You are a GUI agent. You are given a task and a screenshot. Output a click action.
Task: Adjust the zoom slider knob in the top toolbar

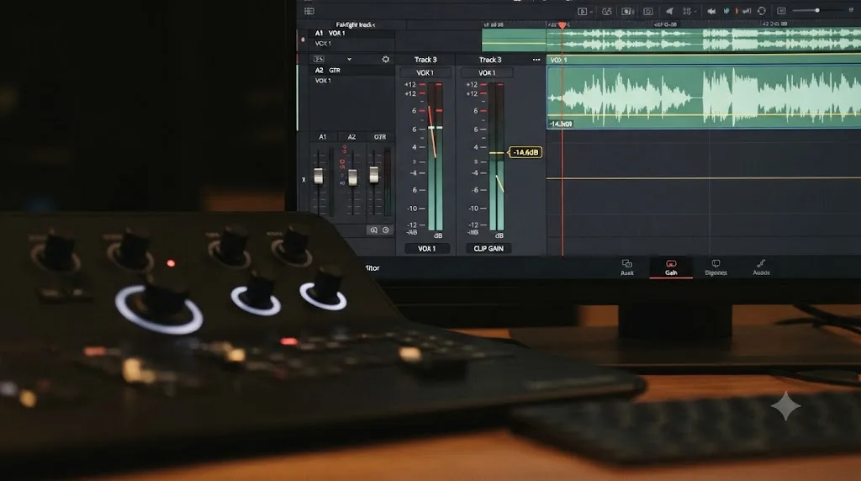817,10
